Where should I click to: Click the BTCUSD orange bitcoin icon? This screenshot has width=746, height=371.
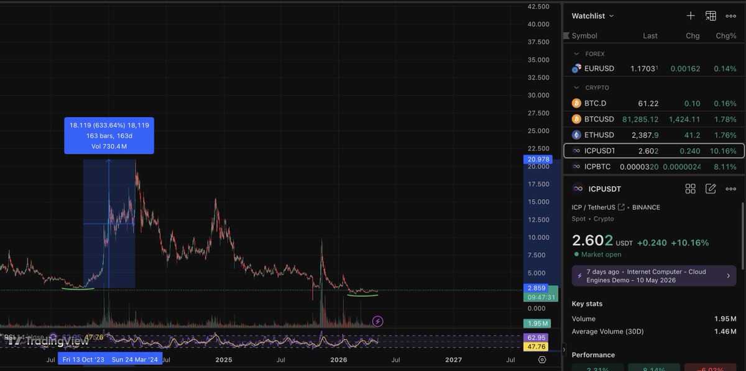(x=577, y=119)
